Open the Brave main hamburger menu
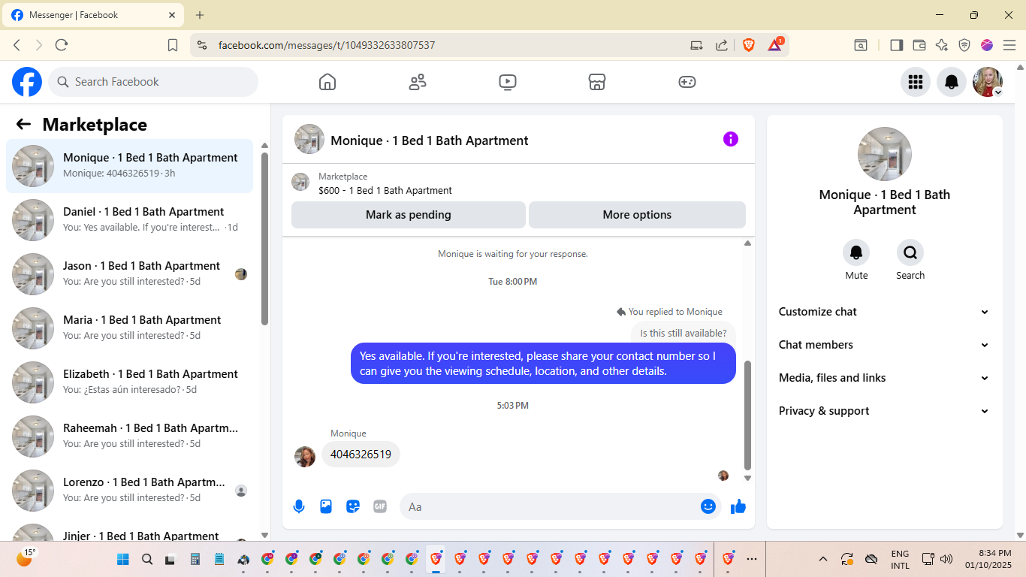This screenshot has width=1026, height=577. pos(1009,45)
